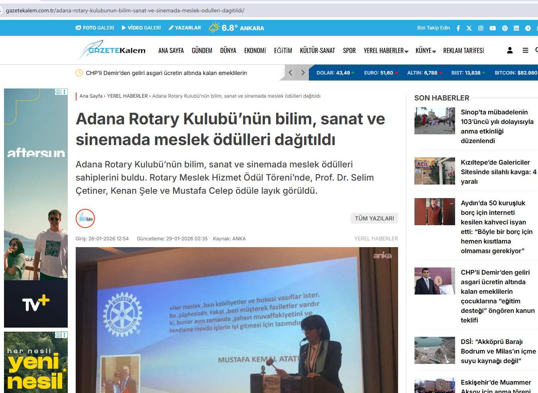Open the Facebook page icon
Image resolution: width=538 pixels, height=393 pixels.
click(458, 28)
